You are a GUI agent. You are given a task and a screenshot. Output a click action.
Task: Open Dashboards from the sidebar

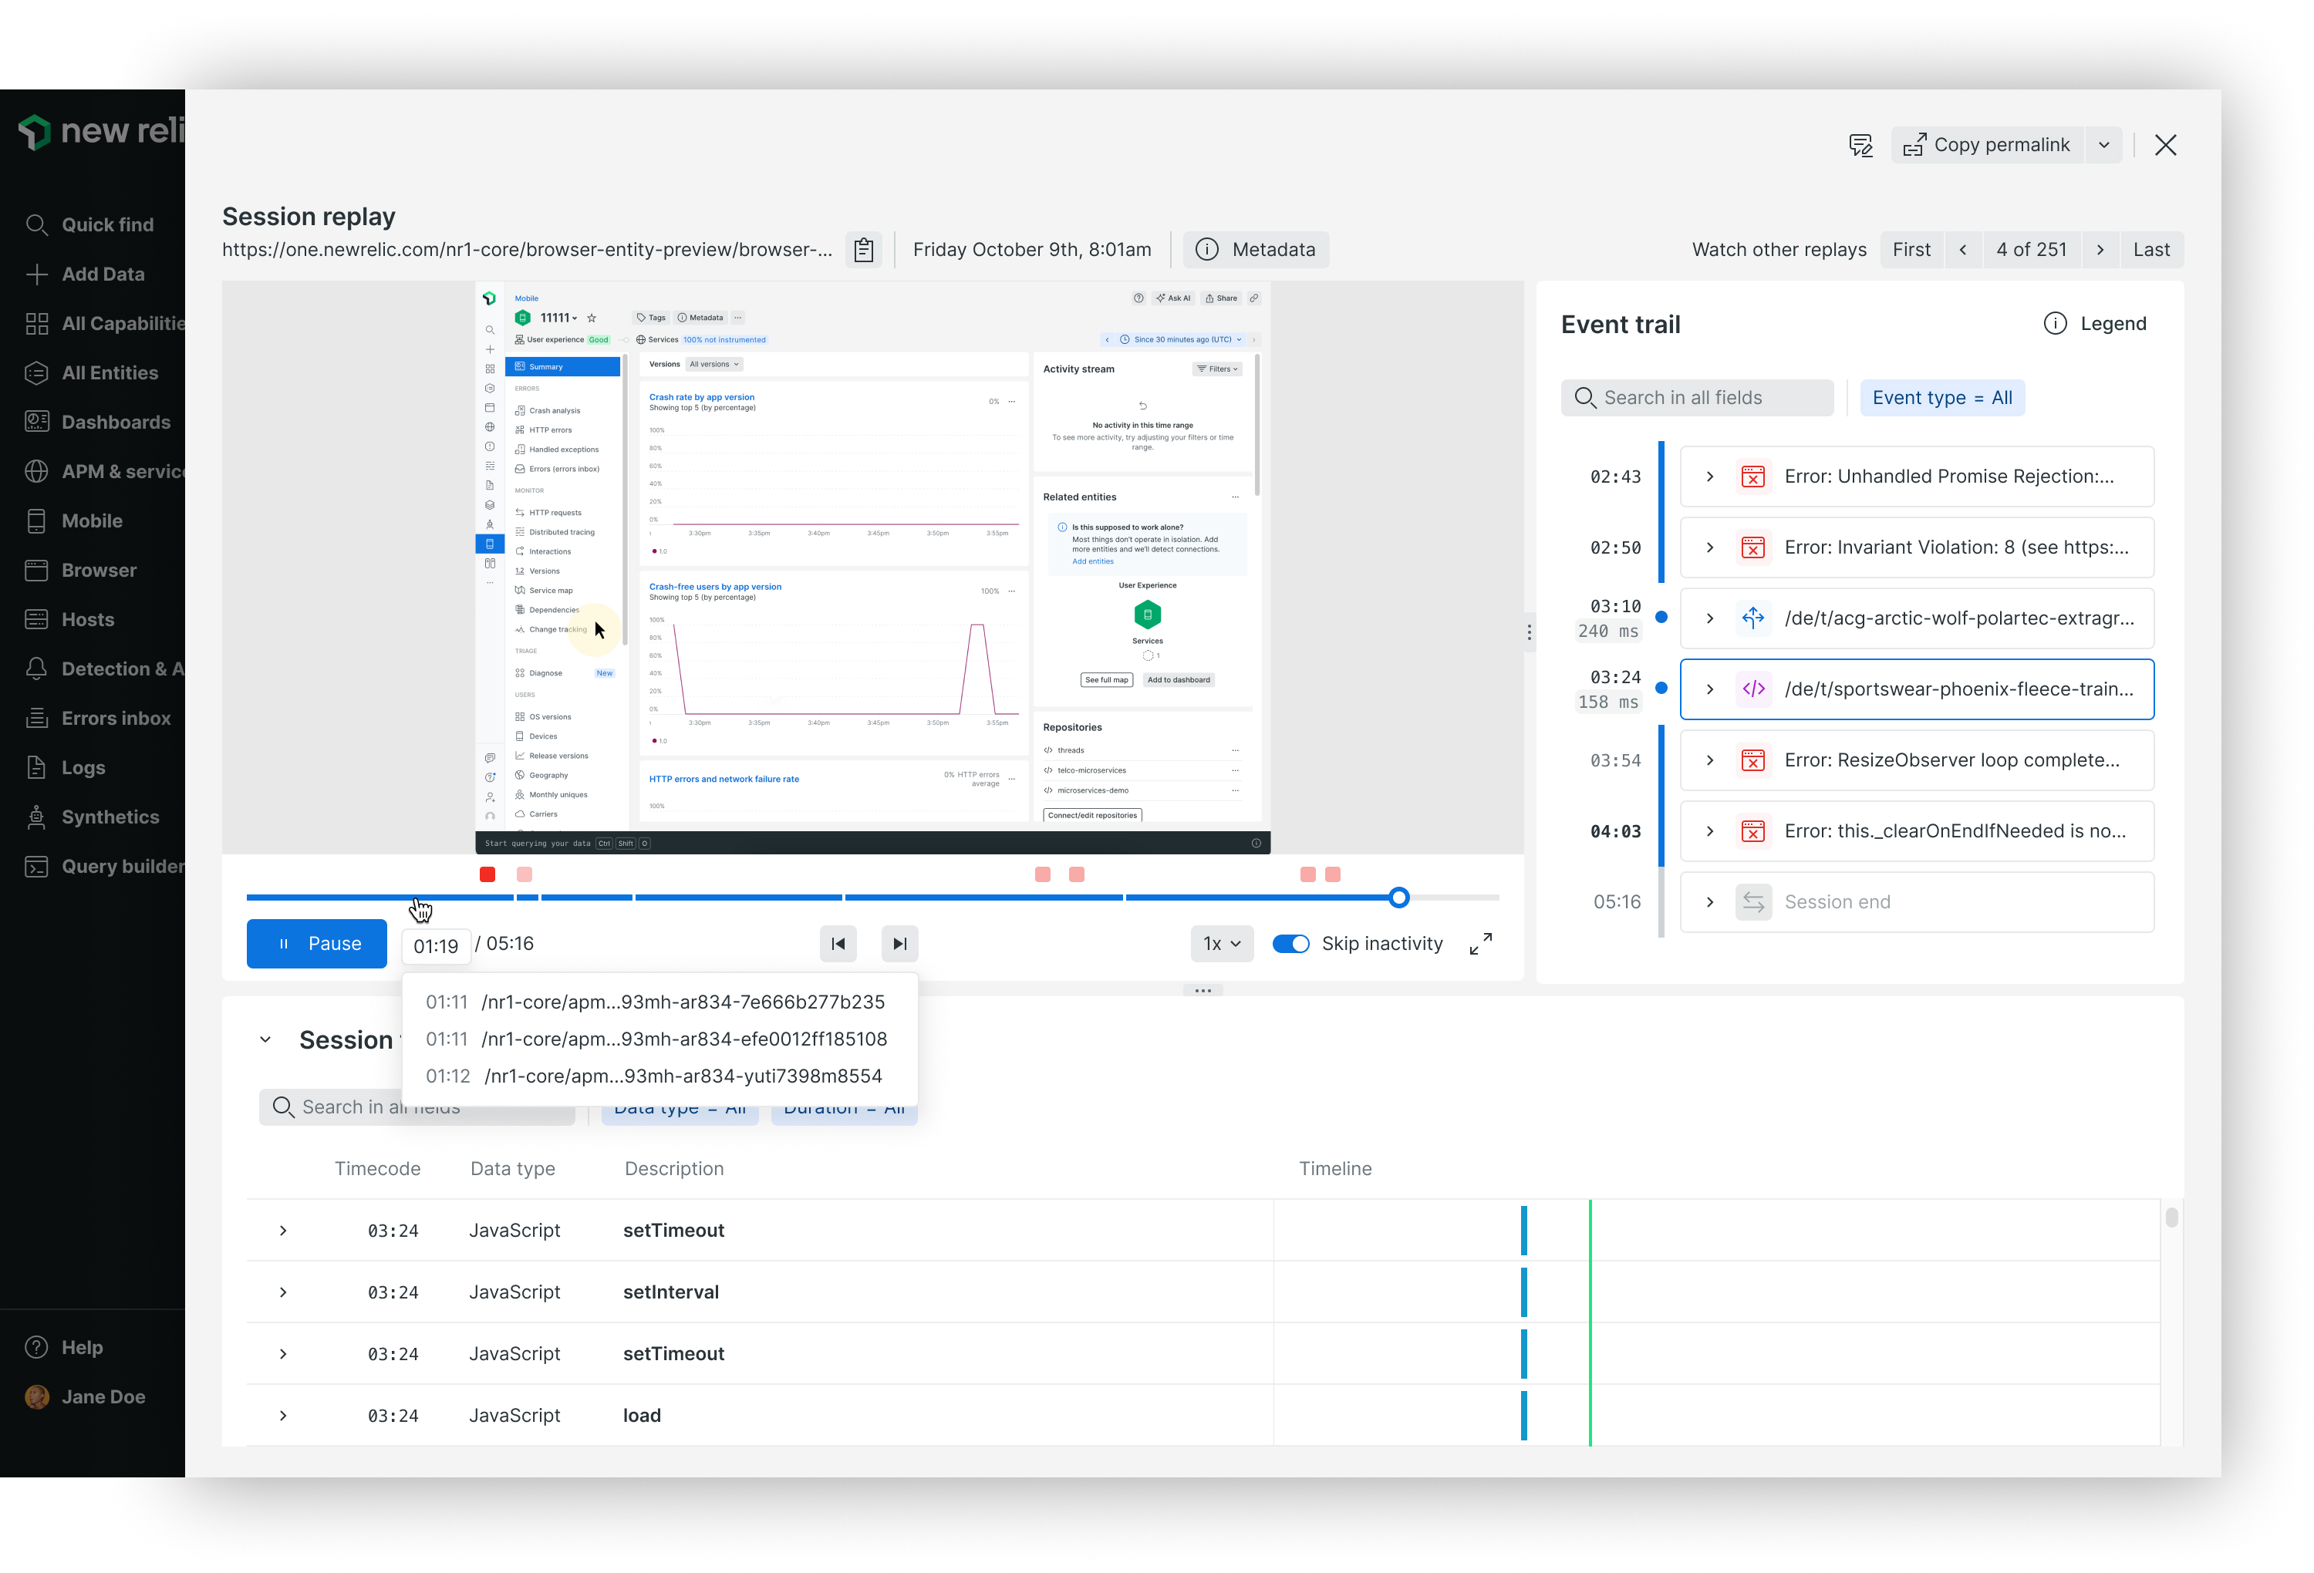tap(98, 422)
